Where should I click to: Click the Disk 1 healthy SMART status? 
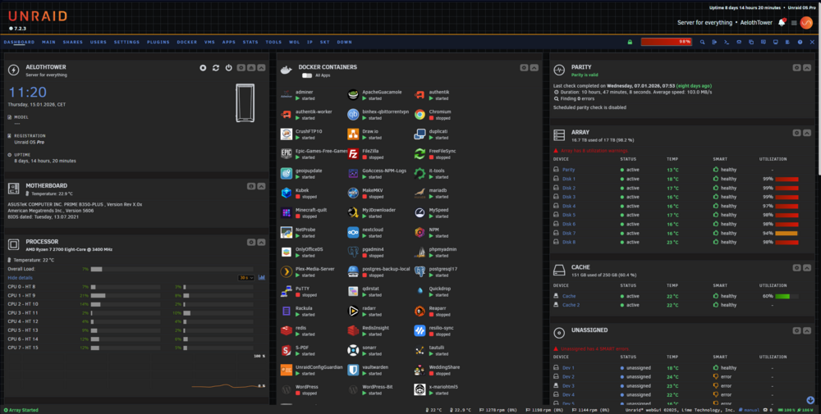pos(725,179)
